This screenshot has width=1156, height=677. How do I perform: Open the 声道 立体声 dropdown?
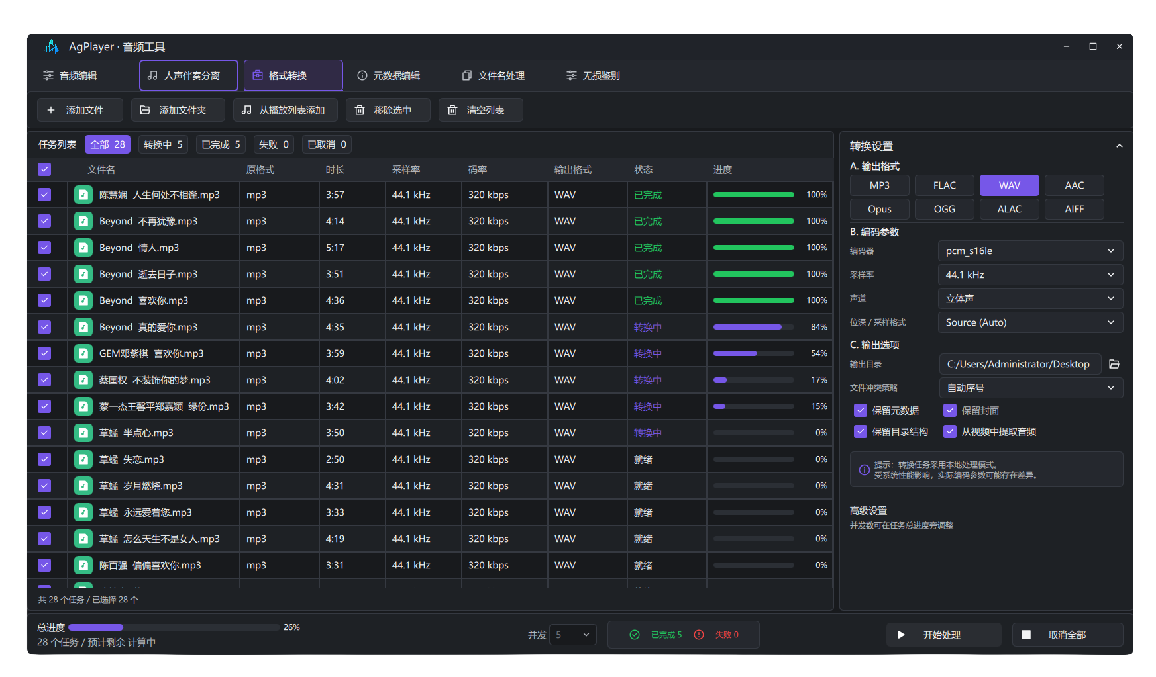coord(1030,298)
